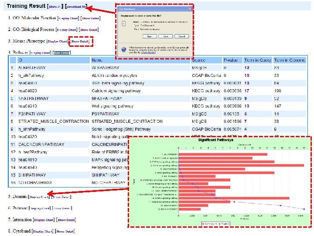Show detail for Domain
This screenshot has width=314, height=236.
click(61, 197)
